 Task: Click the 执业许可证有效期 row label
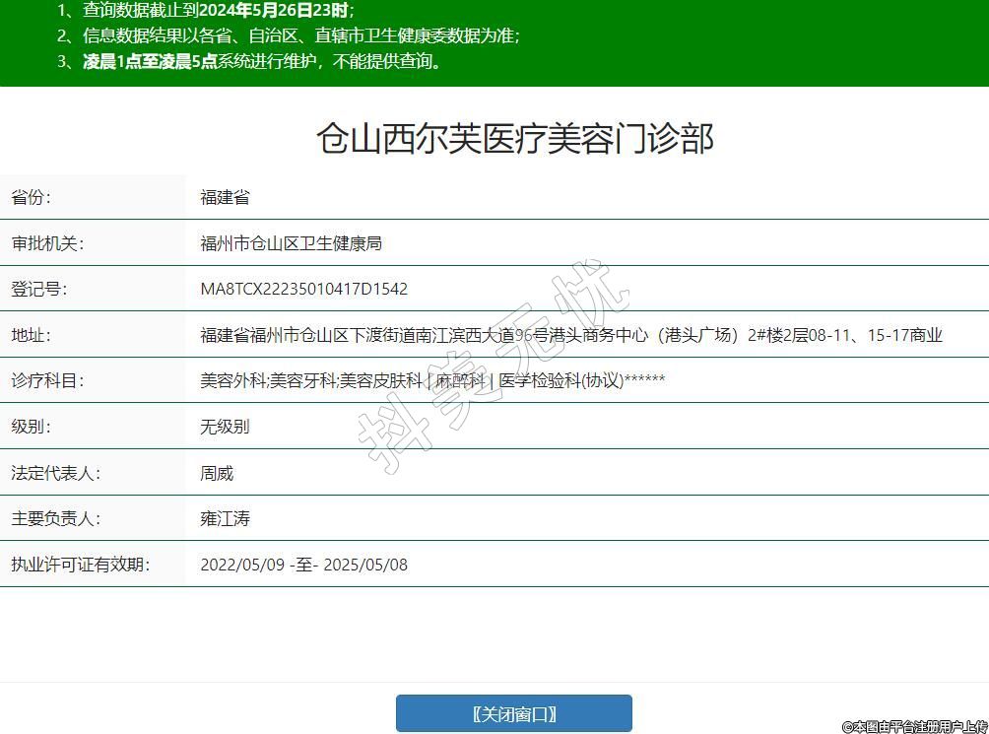(x=80, y=565)
